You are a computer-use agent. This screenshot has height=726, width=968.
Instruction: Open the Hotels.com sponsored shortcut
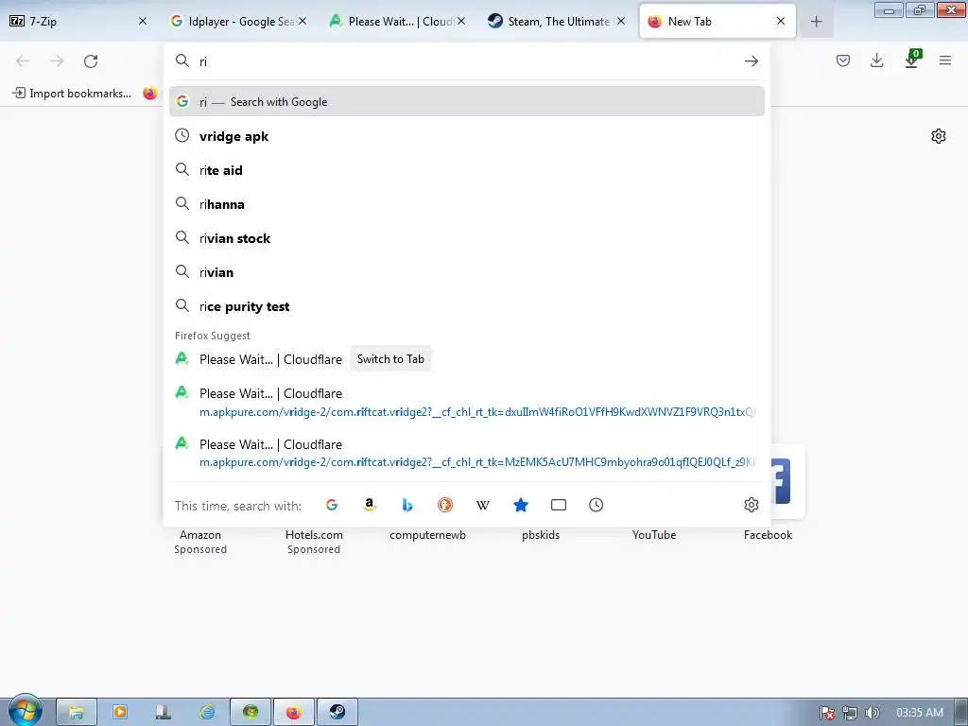pos(314,542)
